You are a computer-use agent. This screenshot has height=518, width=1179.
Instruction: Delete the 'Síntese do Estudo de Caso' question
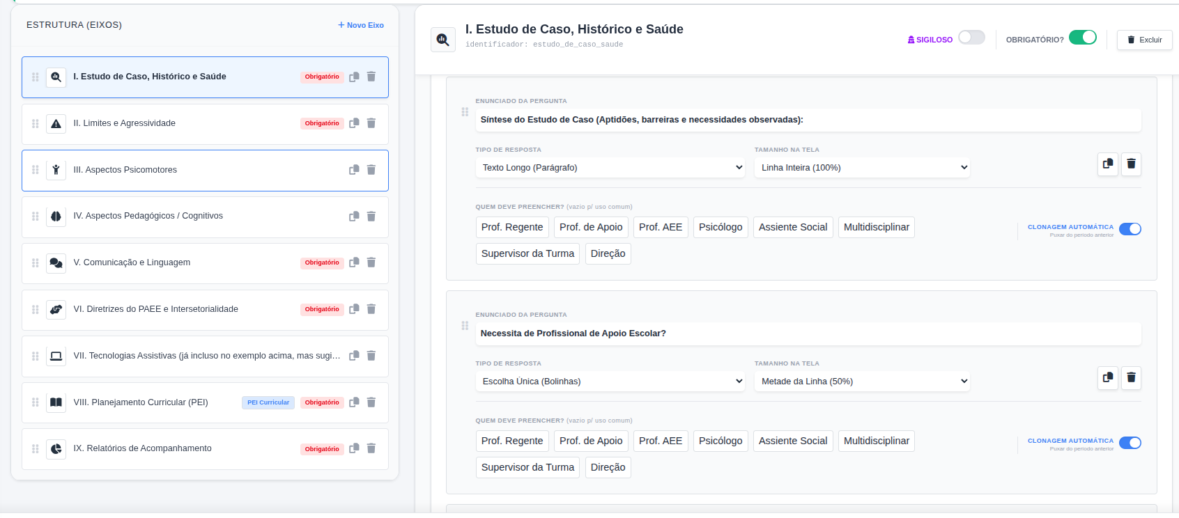[1131, 164]
